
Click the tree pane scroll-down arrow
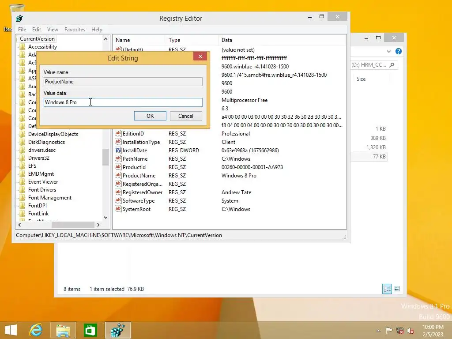[105, 218]
